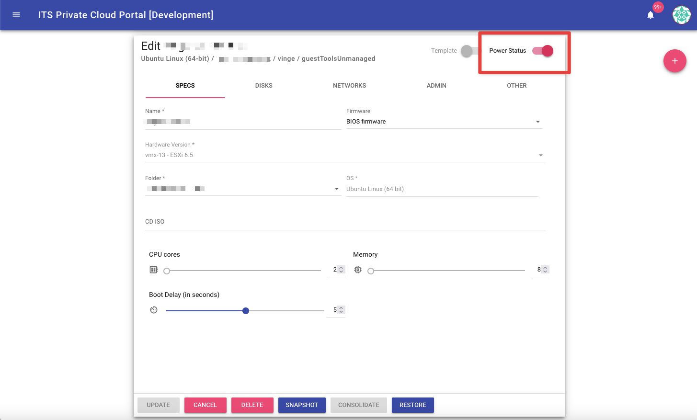Click the CPU cores chip icon

coord(154,270)
